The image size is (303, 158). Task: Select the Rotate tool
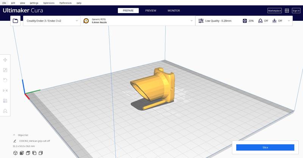pyautogui.click(x=5, y=80)
